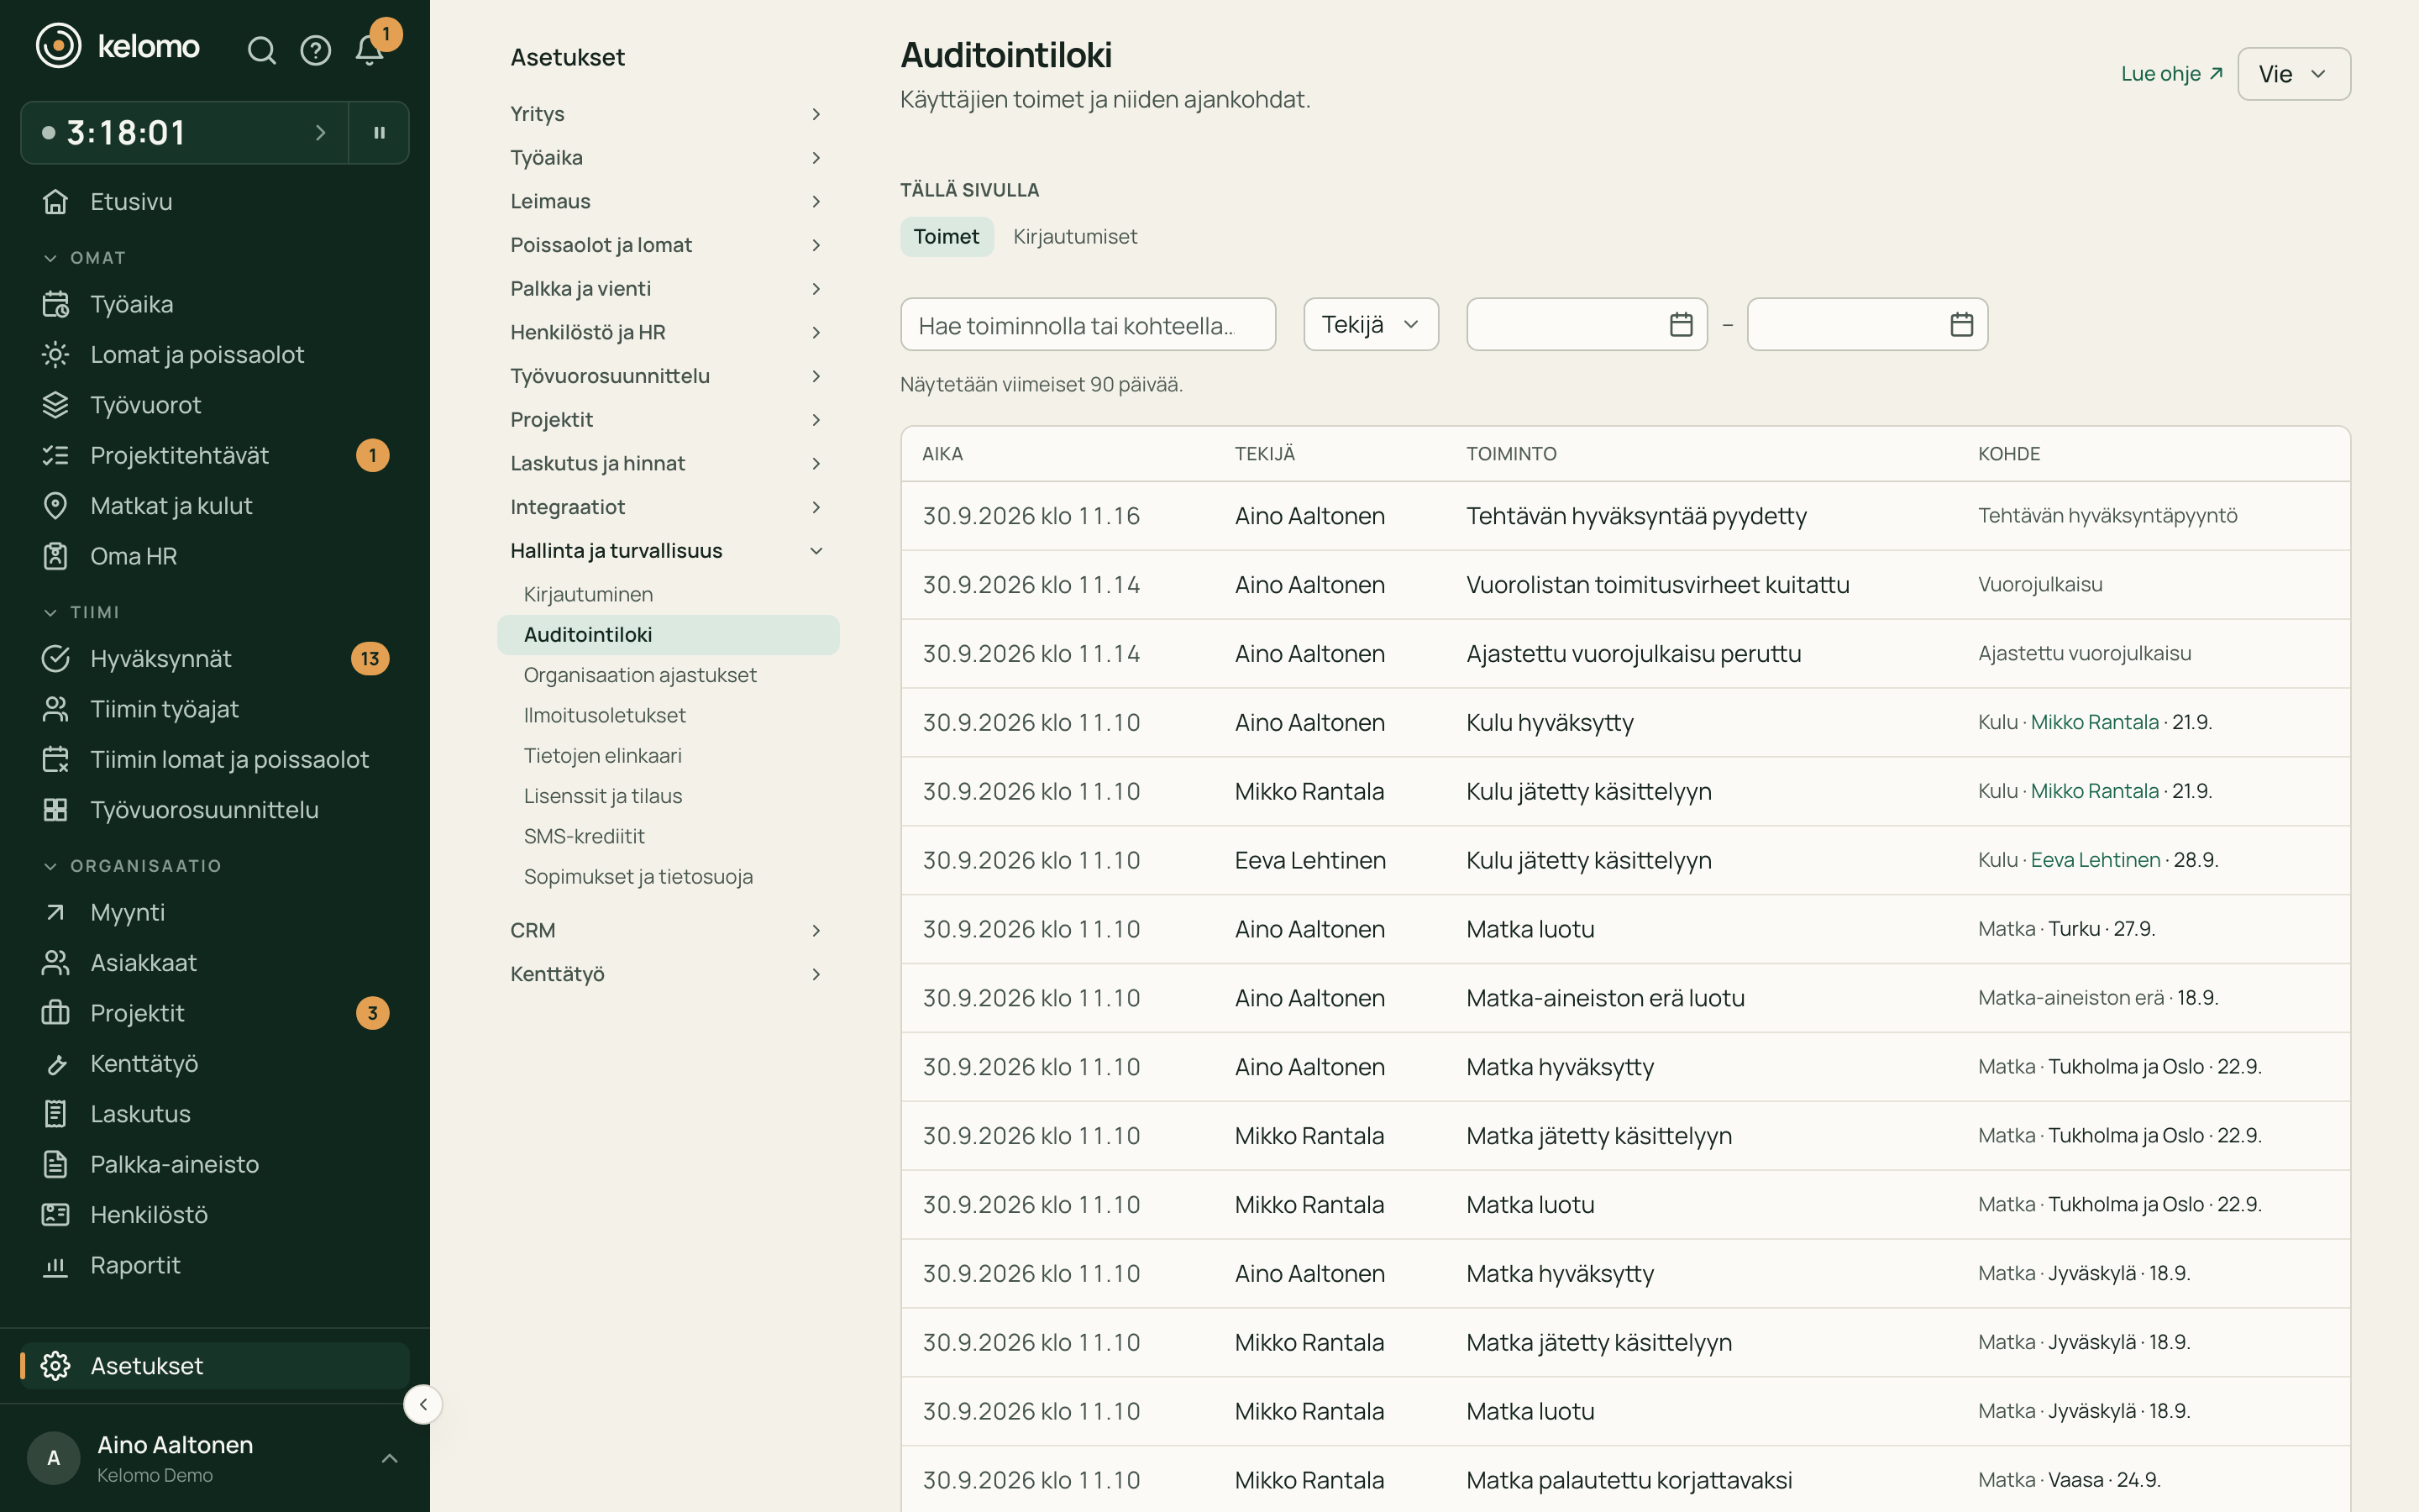Open Hyväksynnät checkmark icon
The image size is (2419, 1512).
[56, 658]
